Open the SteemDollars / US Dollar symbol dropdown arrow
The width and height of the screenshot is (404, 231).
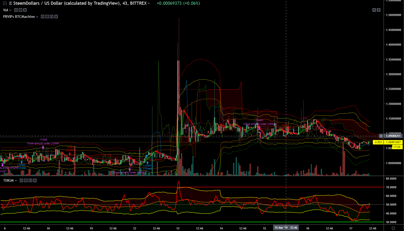point(149,3)
